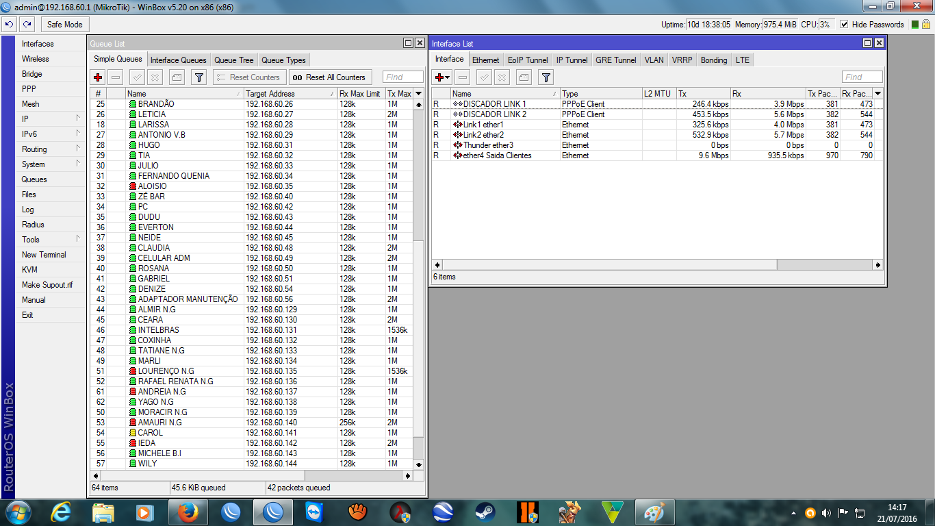
Task: Click the yellow queue icon beside CAROL
Action: point(133,433)
